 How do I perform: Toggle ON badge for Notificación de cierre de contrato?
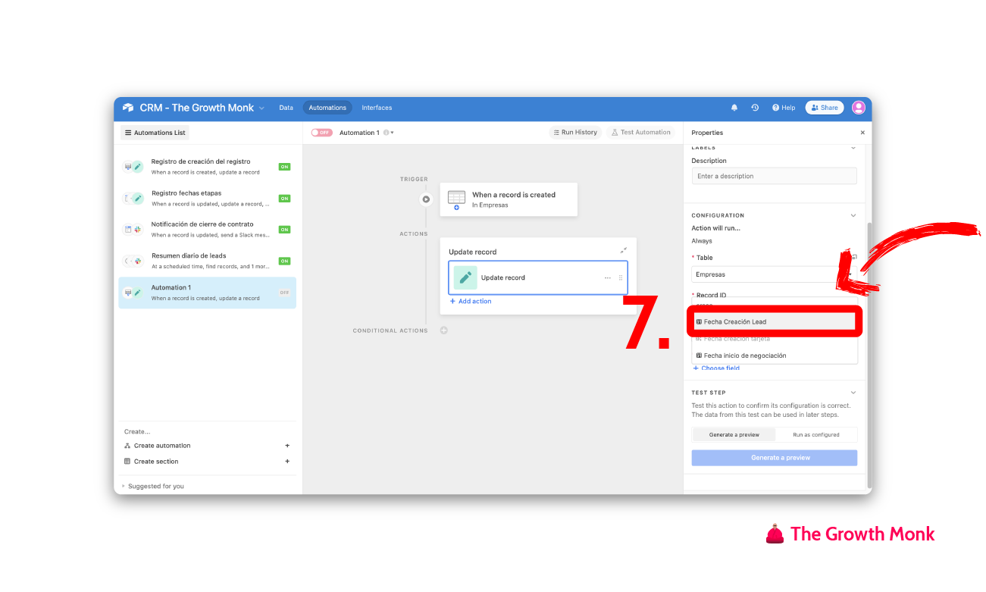point(284,230)
